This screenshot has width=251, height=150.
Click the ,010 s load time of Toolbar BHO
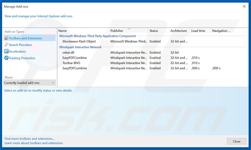(x=195, y=63)
